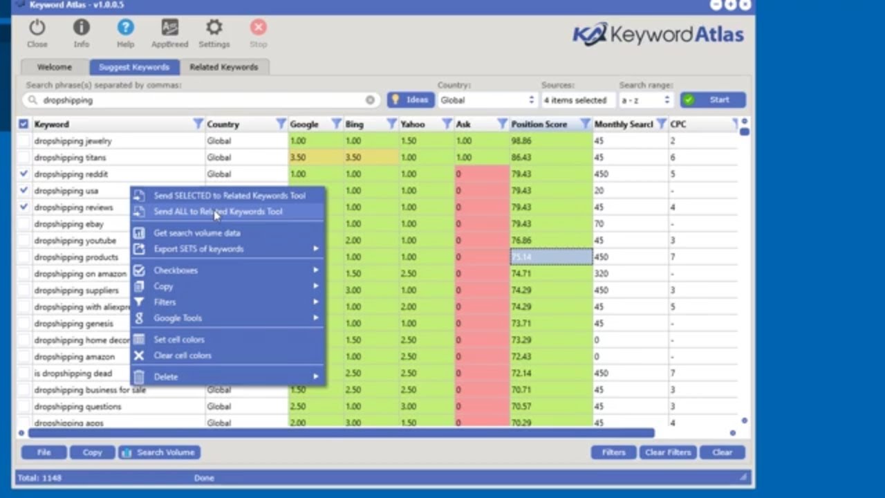885x498 pixels.
Task: Click trash icon beside Delete
Action: pos(139,377)
